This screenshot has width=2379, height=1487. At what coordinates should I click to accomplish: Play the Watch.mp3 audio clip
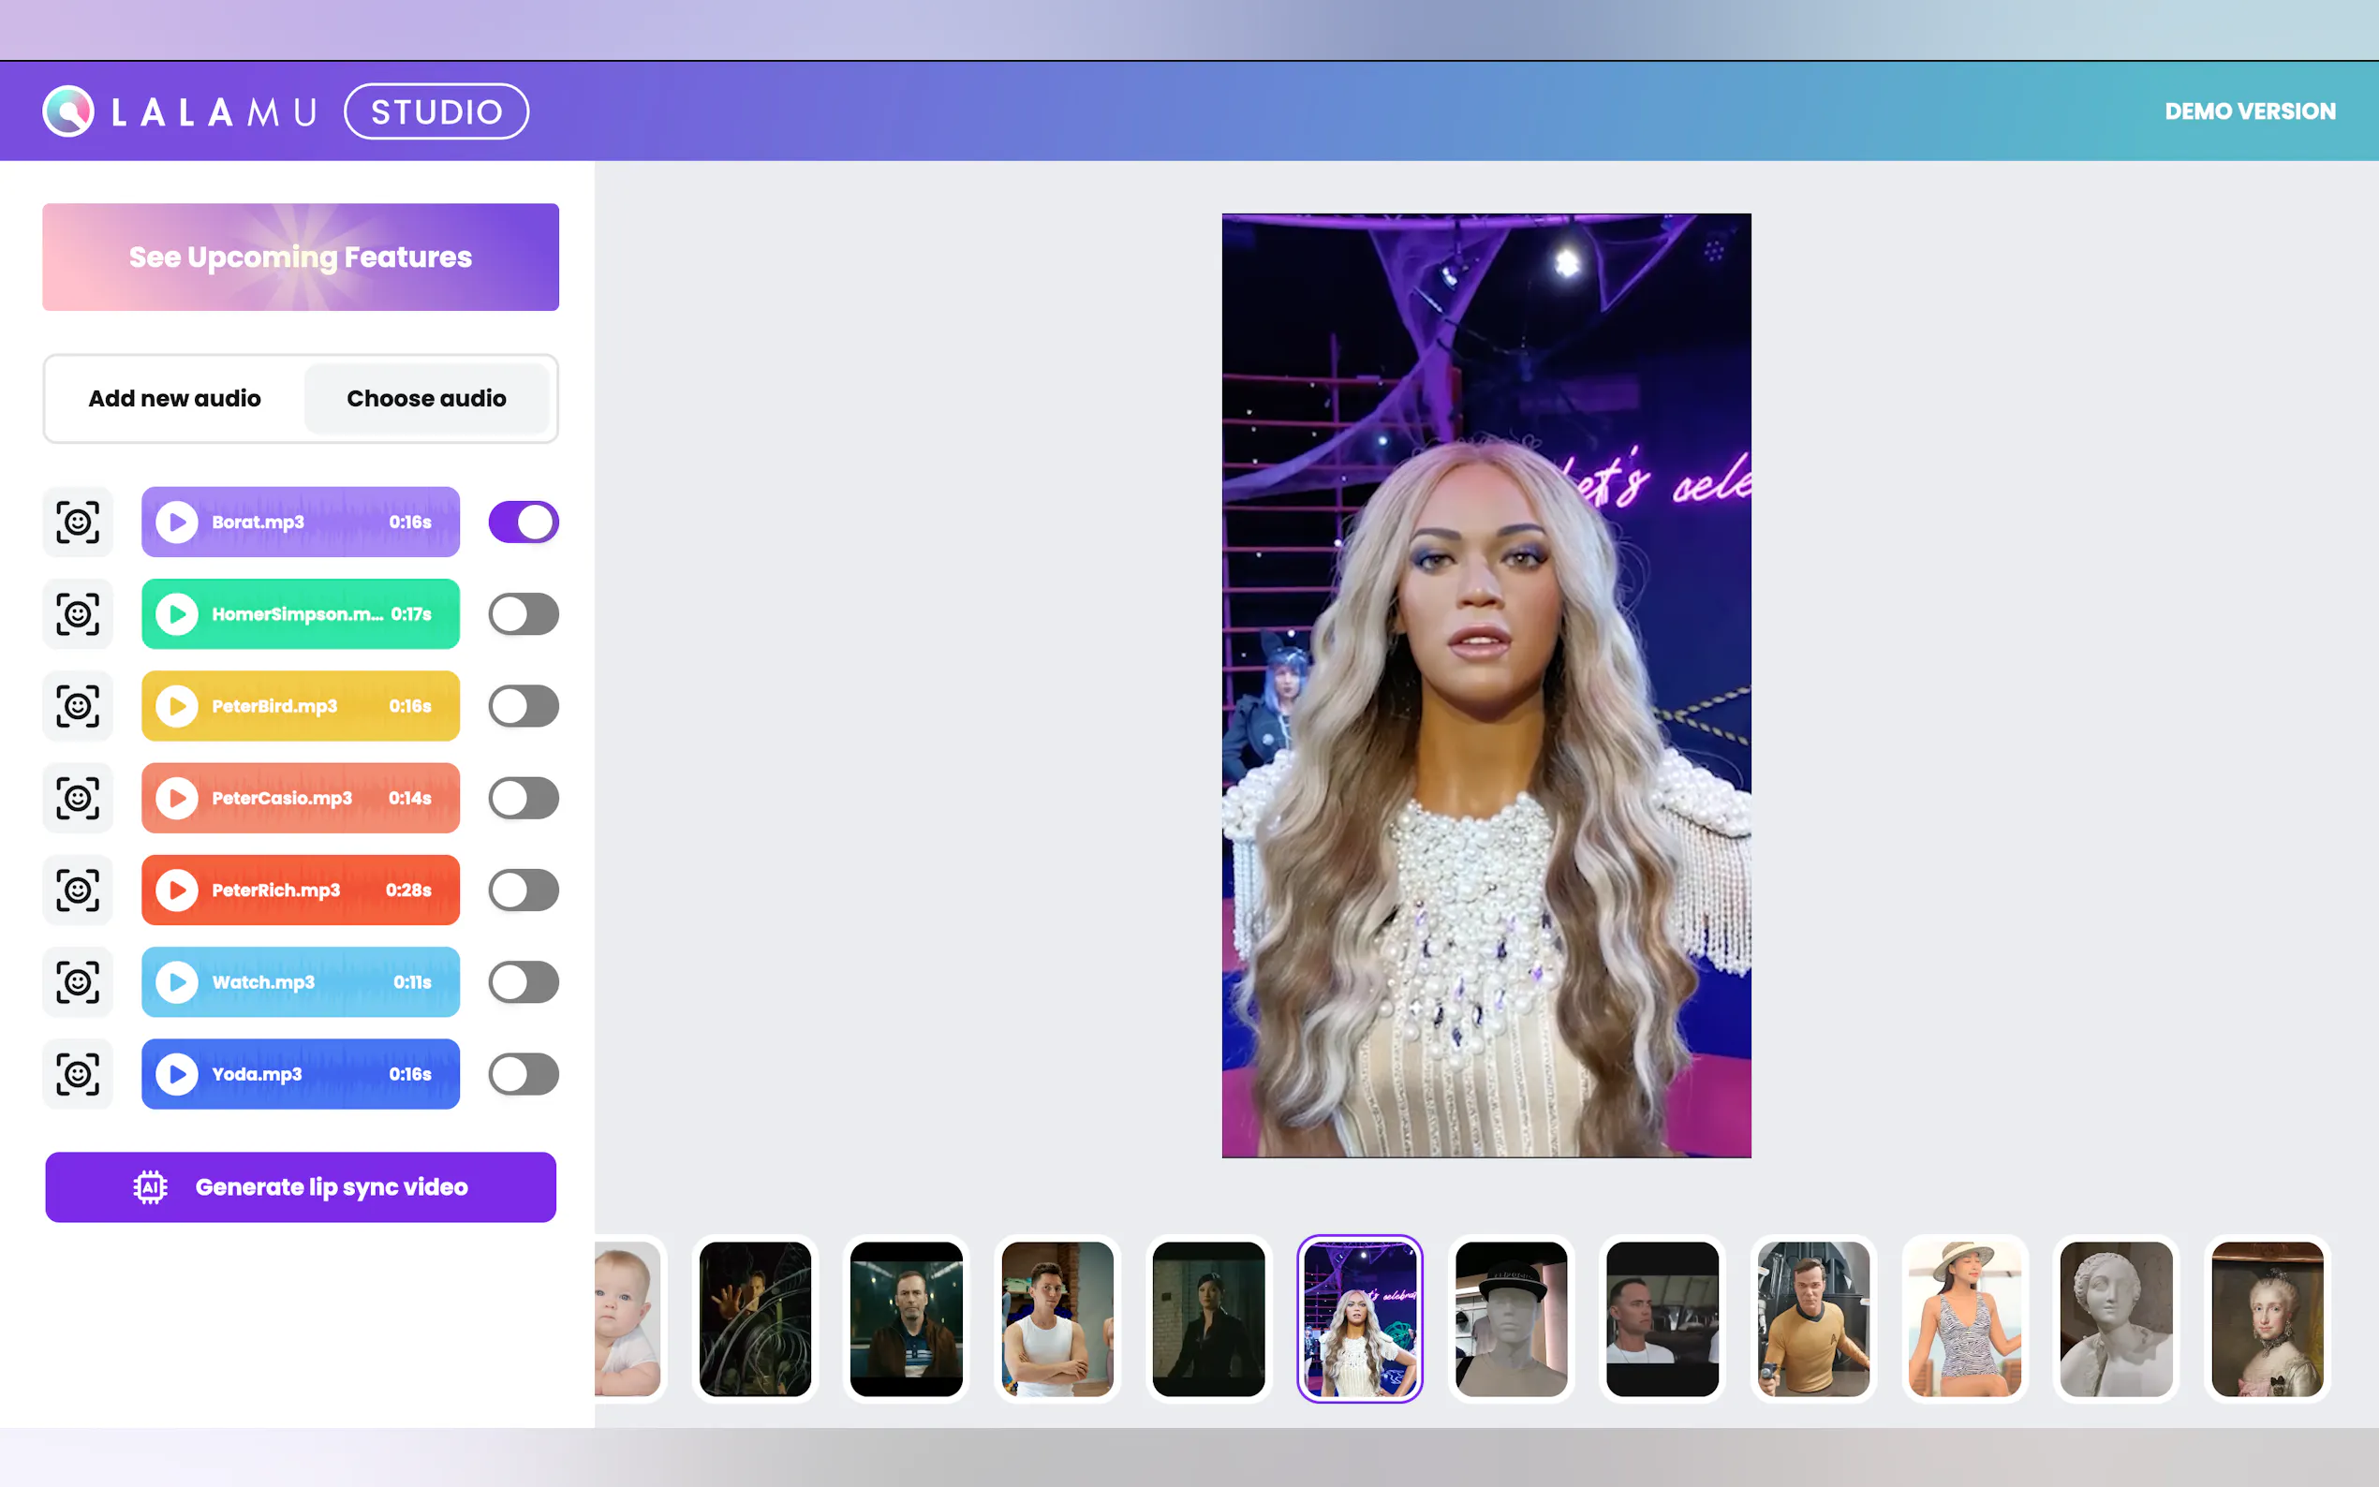[x=177, y=981]
